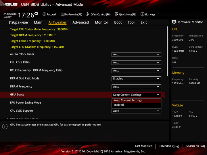
Task: Click the Ratio value 35x
Action: (x=174, y=62)
